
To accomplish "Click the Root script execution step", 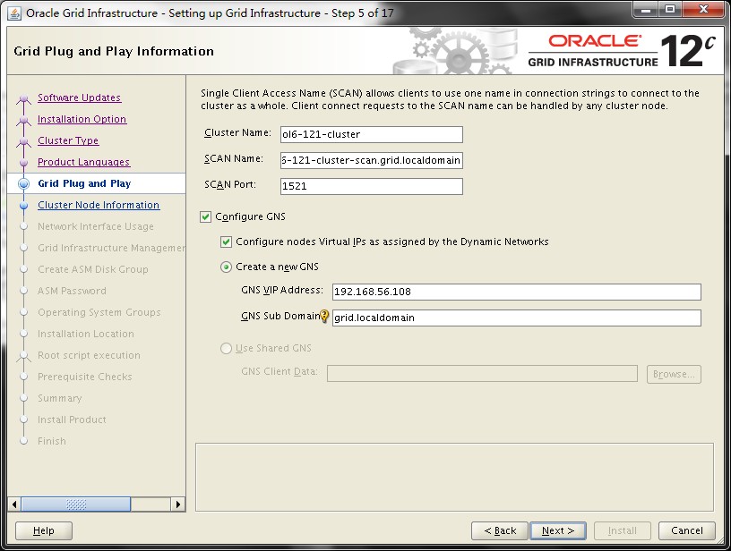I will tap(89, 355).
